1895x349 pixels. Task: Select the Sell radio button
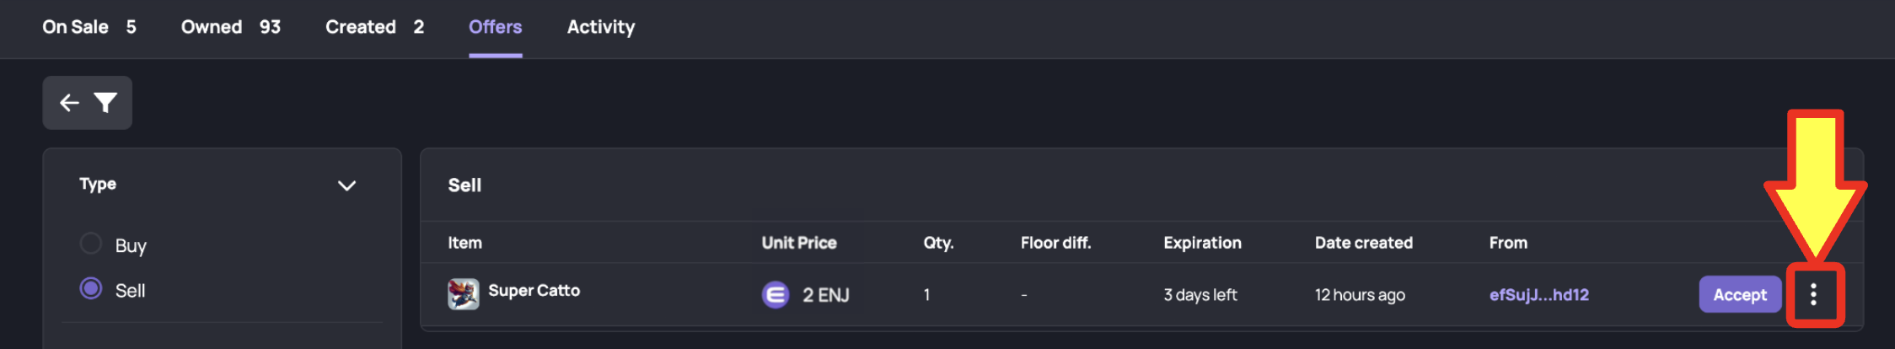tap(91, 288)
